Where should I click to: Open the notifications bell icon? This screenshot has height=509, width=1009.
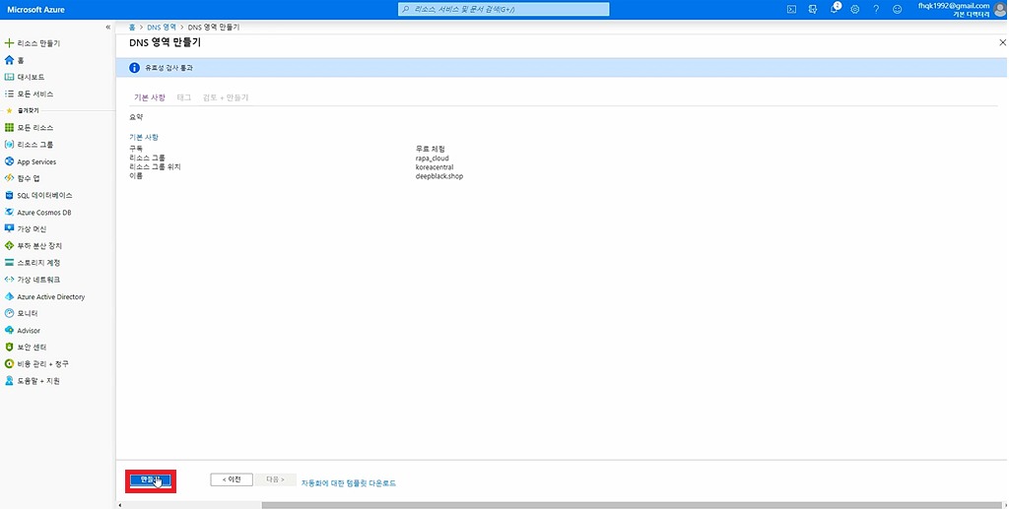tap(835, 8)
